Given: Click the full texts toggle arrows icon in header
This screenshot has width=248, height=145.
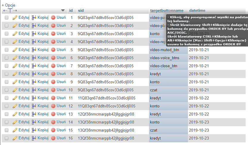Looking at the screenshot, I should [10, 11].
